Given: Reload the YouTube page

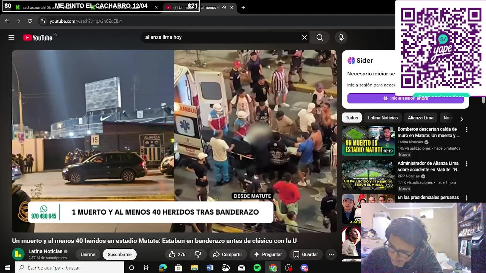Looking at the screenshot, I should 30,21.
